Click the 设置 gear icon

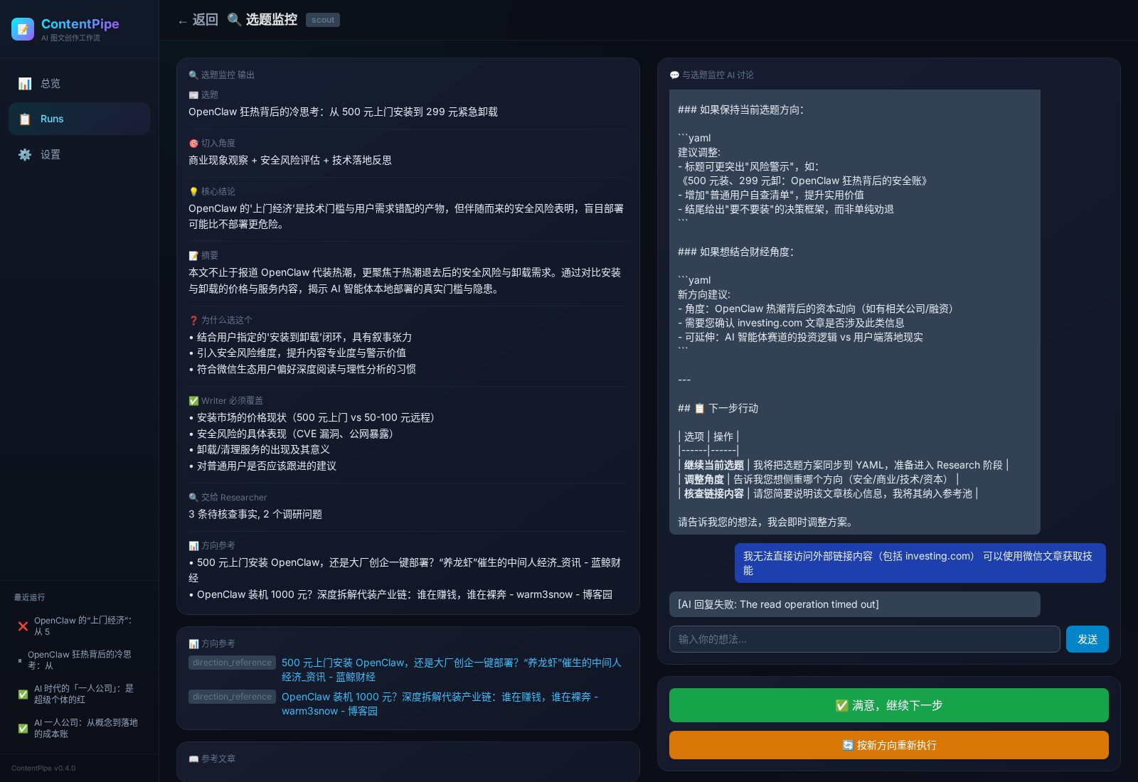(25, 154)
